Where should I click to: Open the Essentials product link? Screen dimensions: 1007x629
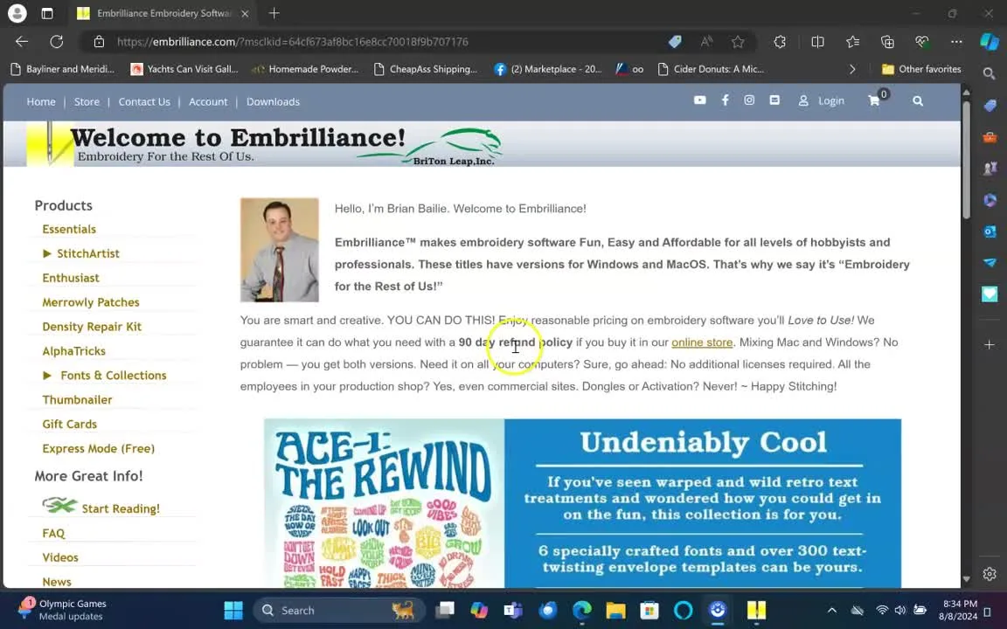(69, 229)
